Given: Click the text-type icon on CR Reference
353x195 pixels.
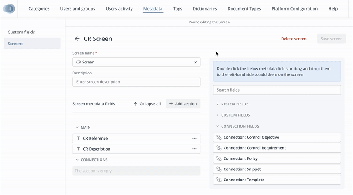Looking at the screenshot, I should pyautogui.click(x=79, y=138).
